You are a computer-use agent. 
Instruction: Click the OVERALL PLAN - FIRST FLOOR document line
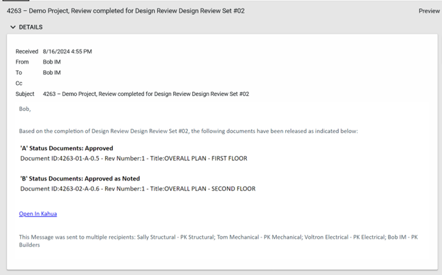click(134, 158)
